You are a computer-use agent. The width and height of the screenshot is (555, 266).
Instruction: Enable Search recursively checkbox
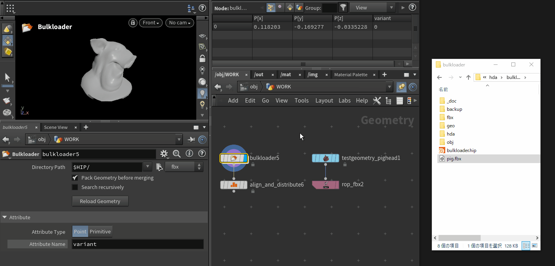click(x=75, y=187)
